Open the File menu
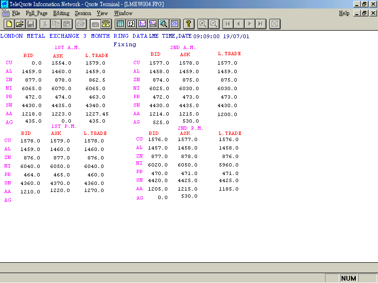378x283 pixels. tap(16, 13)
